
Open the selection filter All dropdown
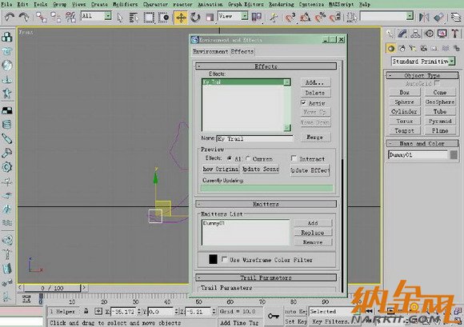(x=108, y=16)
